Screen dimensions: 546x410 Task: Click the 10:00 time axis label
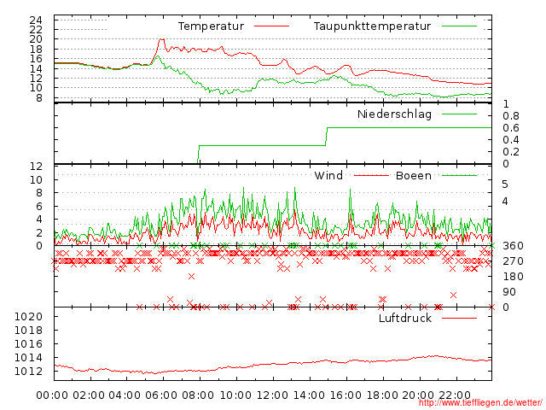point(236,395)
